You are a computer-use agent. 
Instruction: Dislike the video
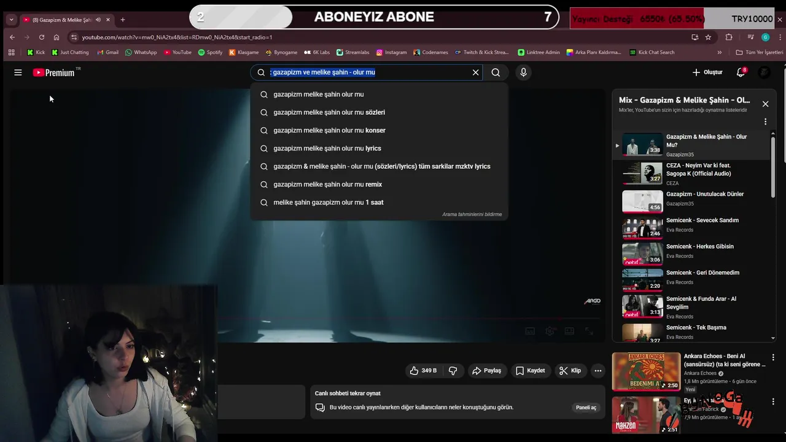[x=453, y=371]
